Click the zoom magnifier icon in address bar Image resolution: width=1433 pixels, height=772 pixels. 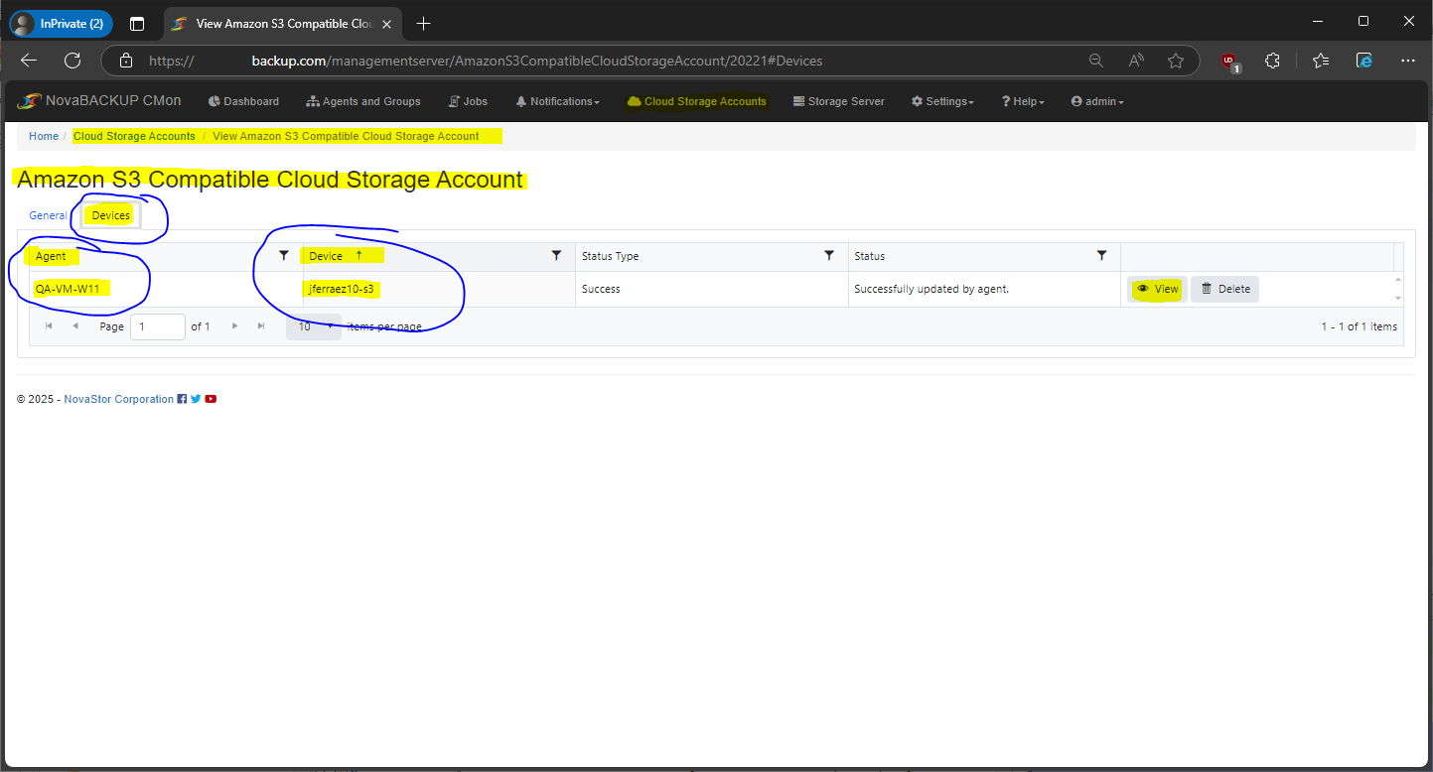1096,61
